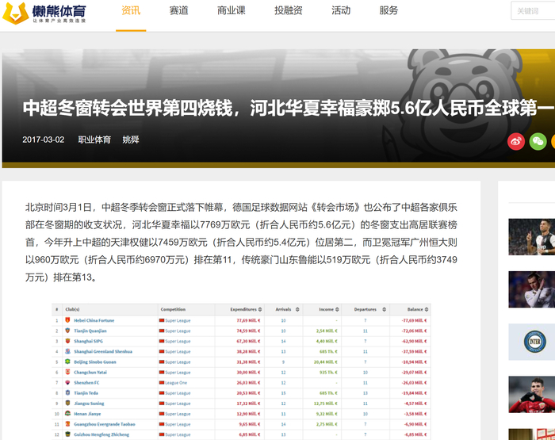Go to the 商业课 tab

[232, 10]
